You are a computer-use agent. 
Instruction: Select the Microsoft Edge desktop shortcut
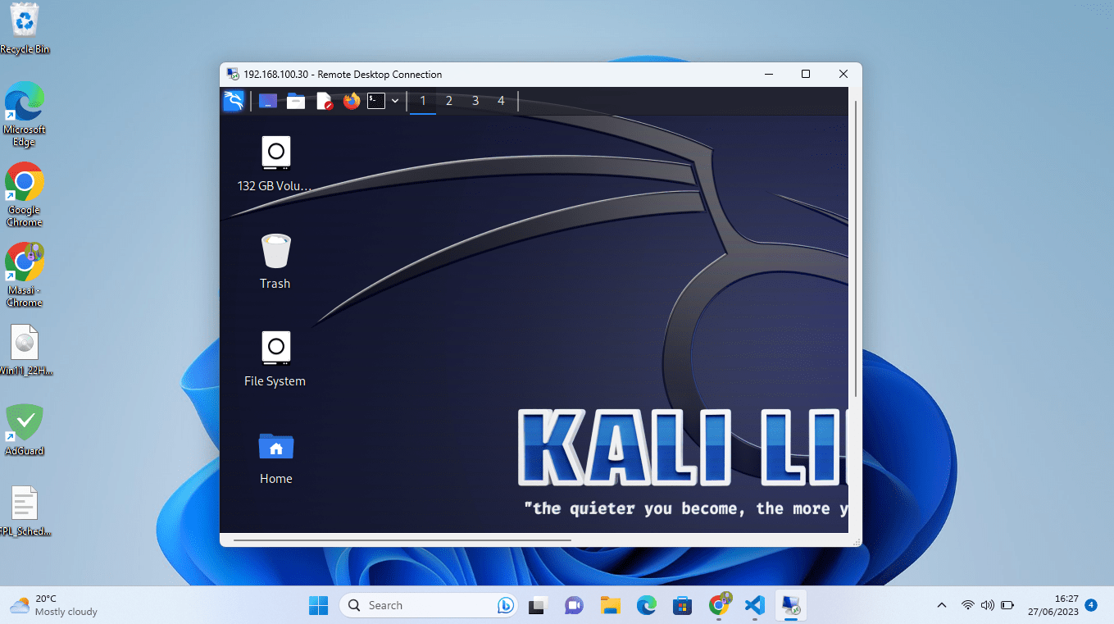click(x=25, y=114)
